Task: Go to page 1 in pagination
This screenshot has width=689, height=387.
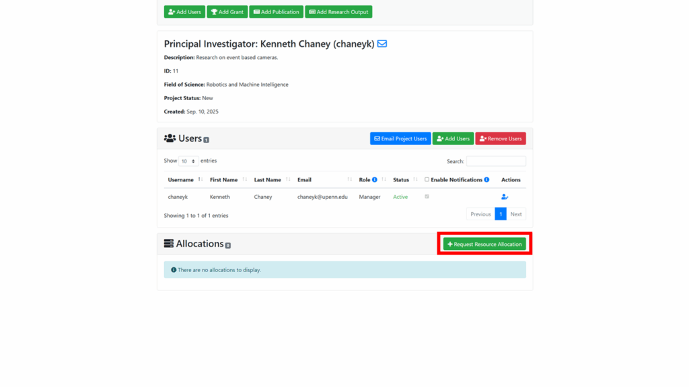Action: (501, 214)
